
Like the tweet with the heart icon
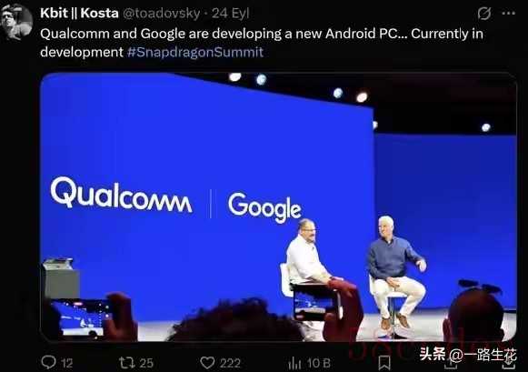[207, 363]
